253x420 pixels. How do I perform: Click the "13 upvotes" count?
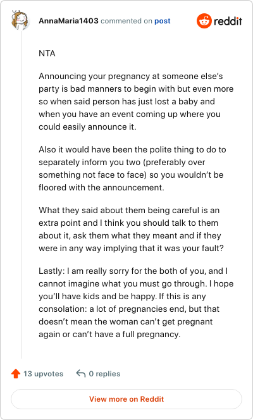pos(43,374)
